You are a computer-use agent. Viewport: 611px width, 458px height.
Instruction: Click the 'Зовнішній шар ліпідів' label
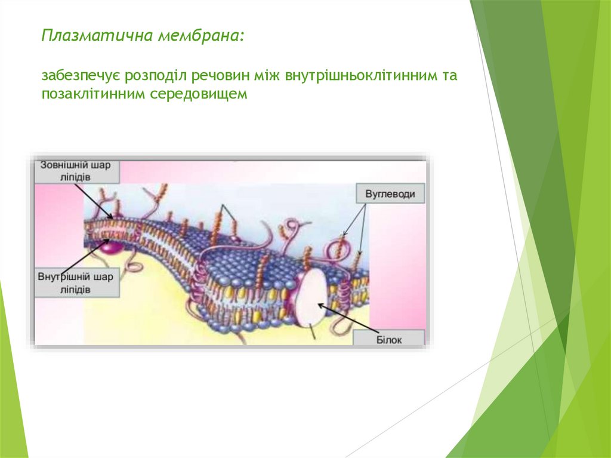click(76, 171)
